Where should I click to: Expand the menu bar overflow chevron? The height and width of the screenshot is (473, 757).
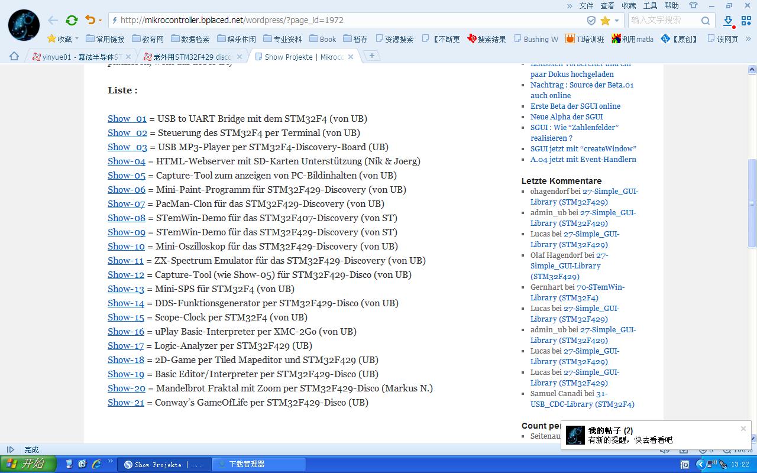(x=570, y=5)
